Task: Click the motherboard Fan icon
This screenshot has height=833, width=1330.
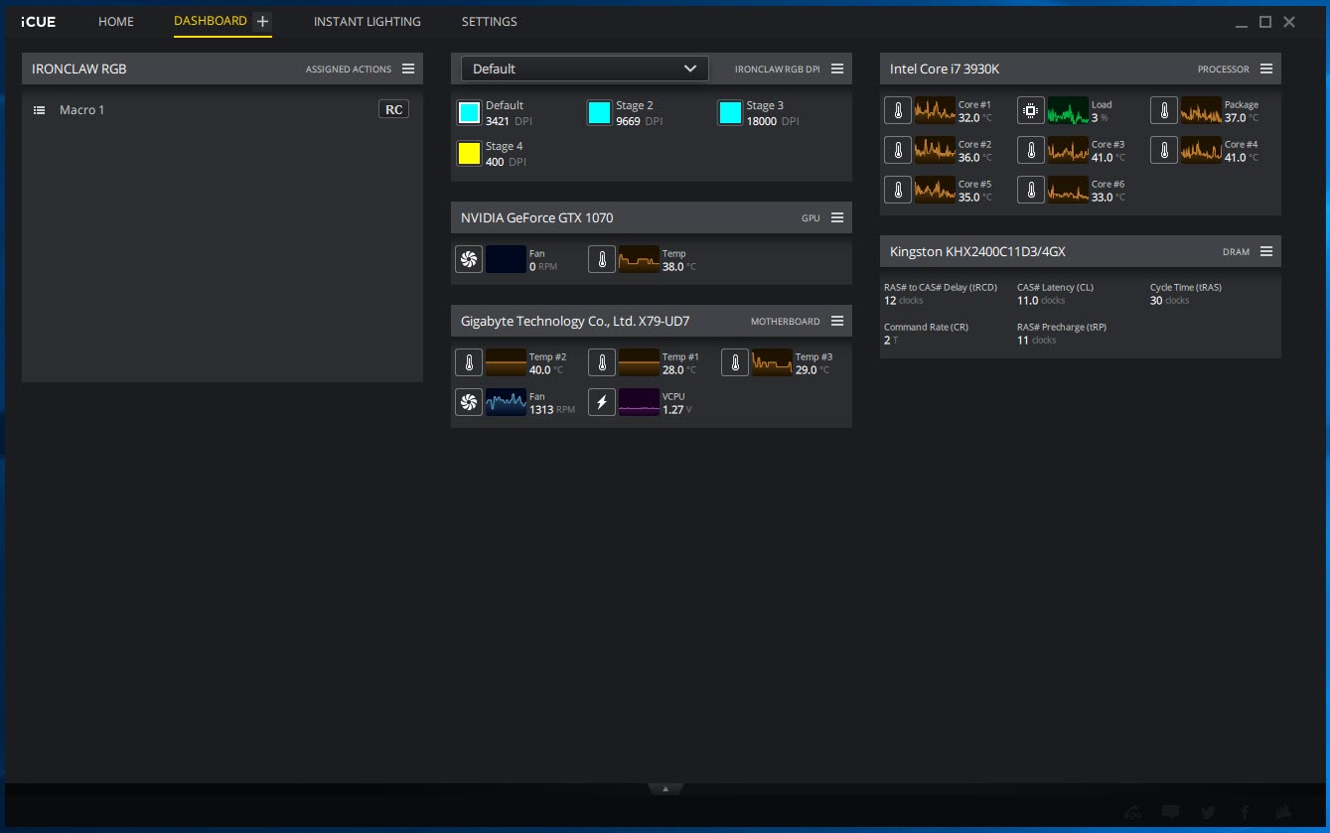Action: pyautogui.click(x=469, y=402)
